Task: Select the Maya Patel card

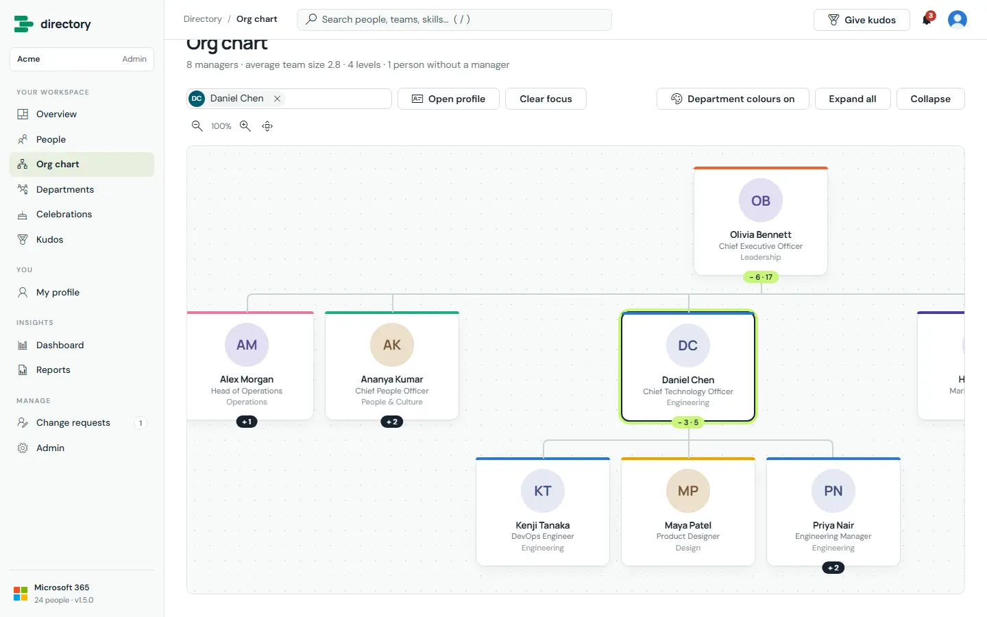Action: (x=688, y=511)
